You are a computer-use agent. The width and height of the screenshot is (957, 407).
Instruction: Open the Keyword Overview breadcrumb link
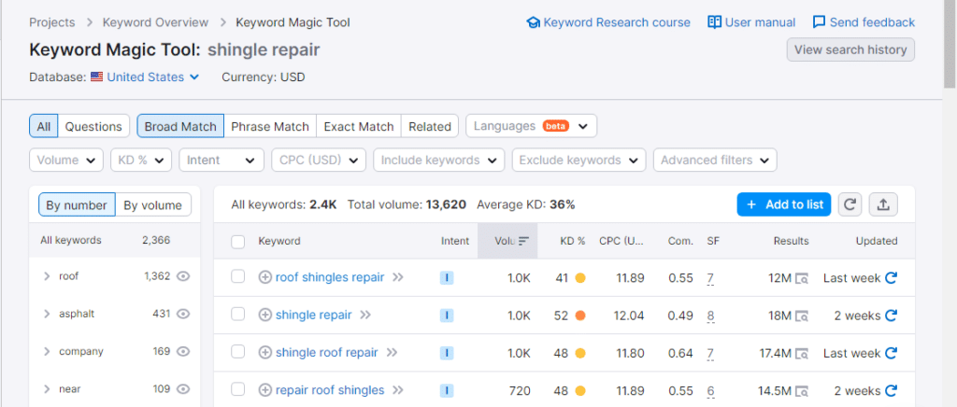[x=156, y=22]
